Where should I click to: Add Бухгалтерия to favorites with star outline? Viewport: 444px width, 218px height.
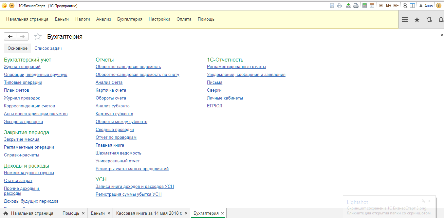[x=38, y=36]
